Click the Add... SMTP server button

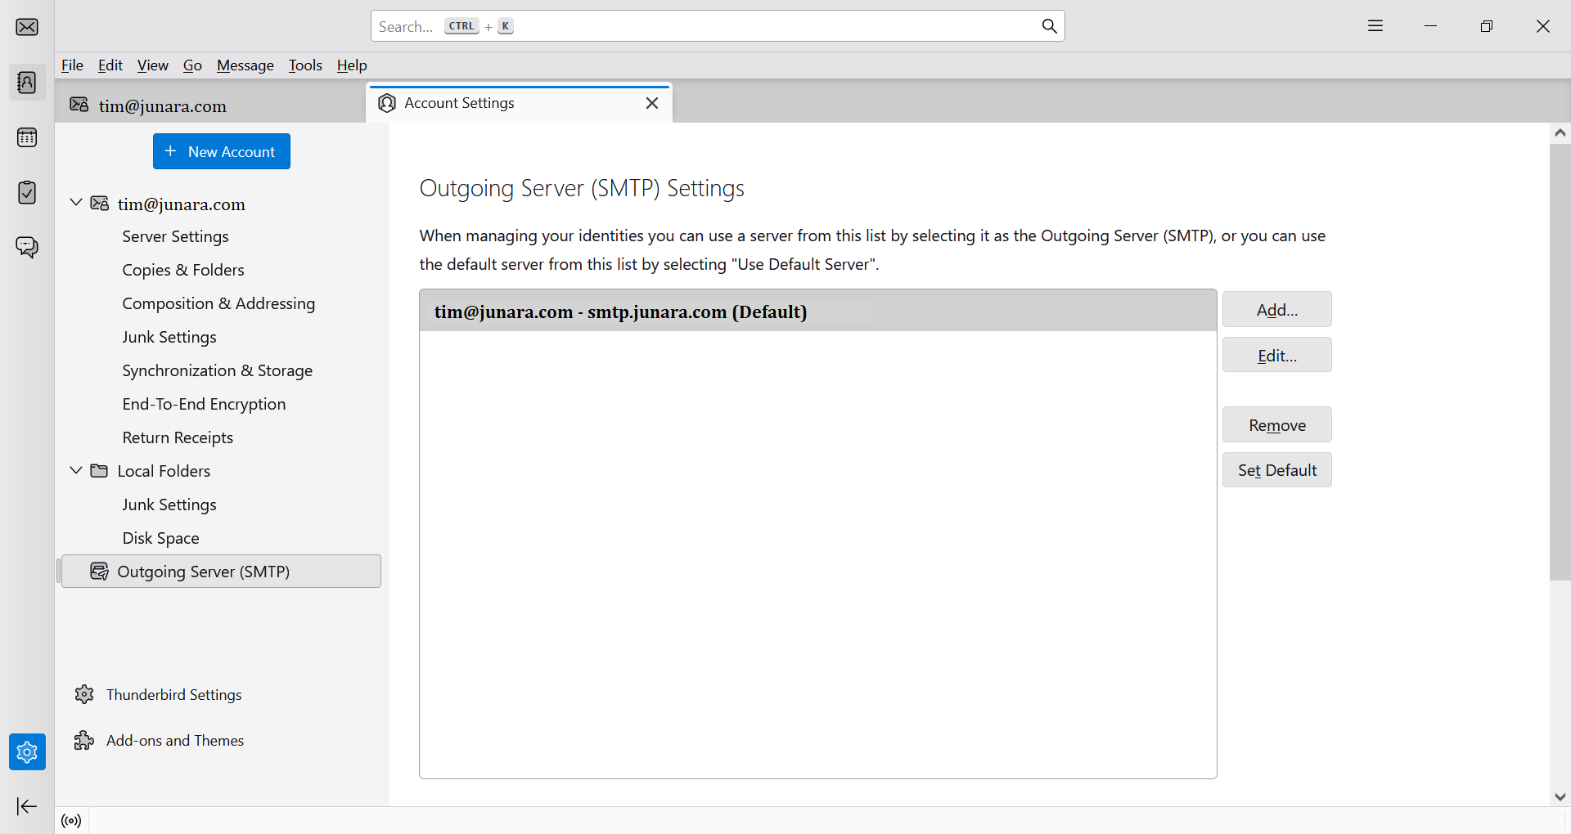1276,310
